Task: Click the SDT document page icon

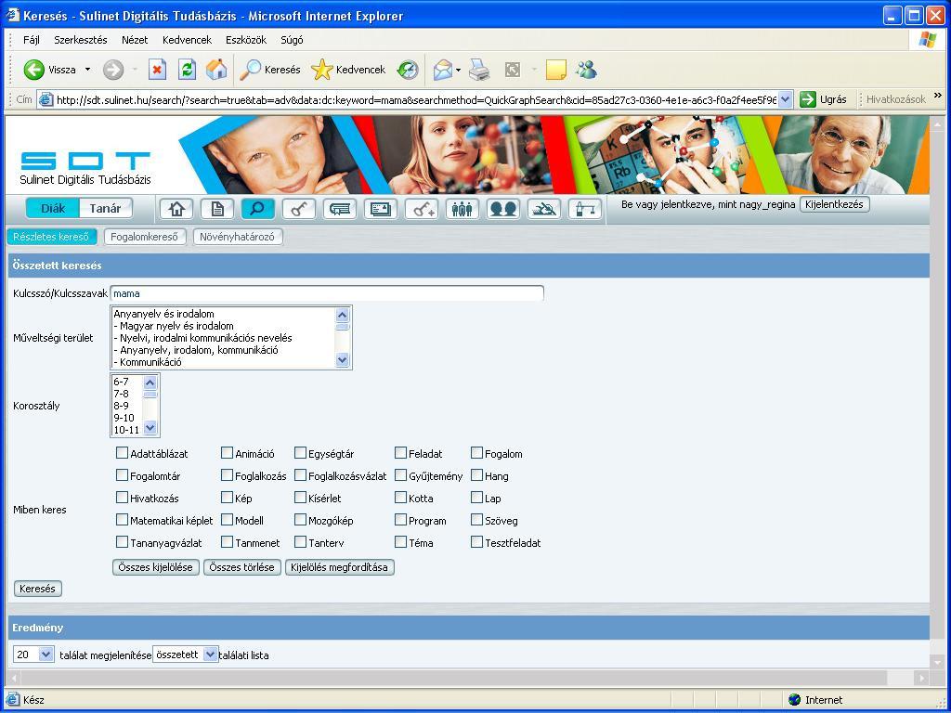Action: coord(217,209)
